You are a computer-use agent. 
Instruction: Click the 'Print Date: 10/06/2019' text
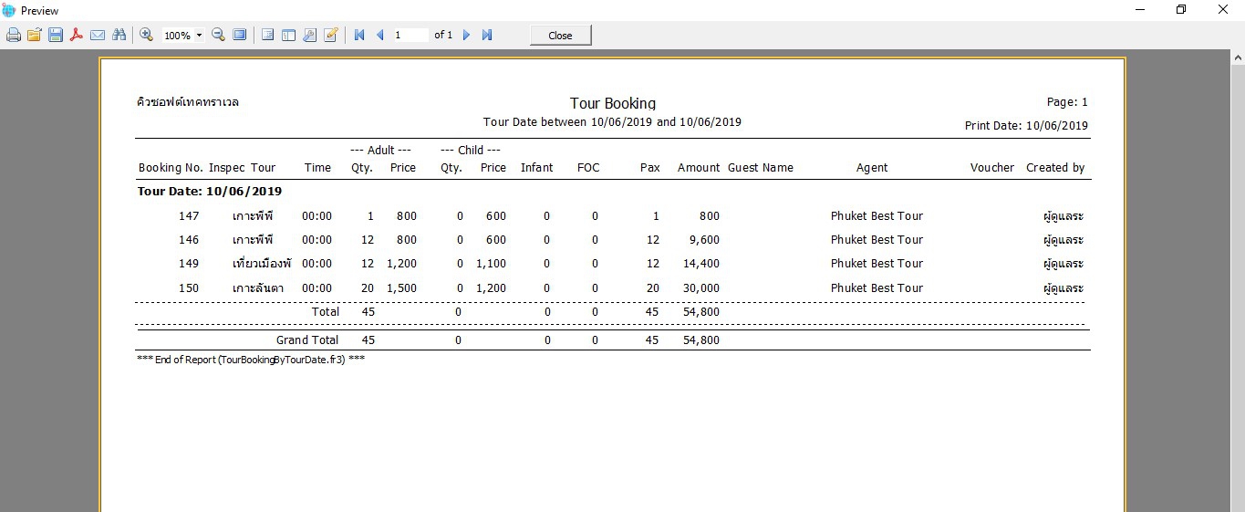click(x=1026, y=126)
